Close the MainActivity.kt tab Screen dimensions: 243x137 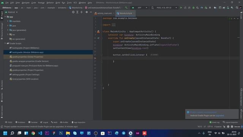(134, 13)
